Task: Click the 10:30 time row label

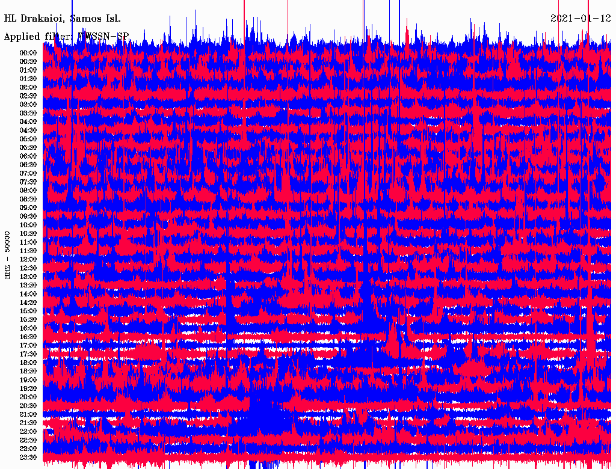Action: 28,234
